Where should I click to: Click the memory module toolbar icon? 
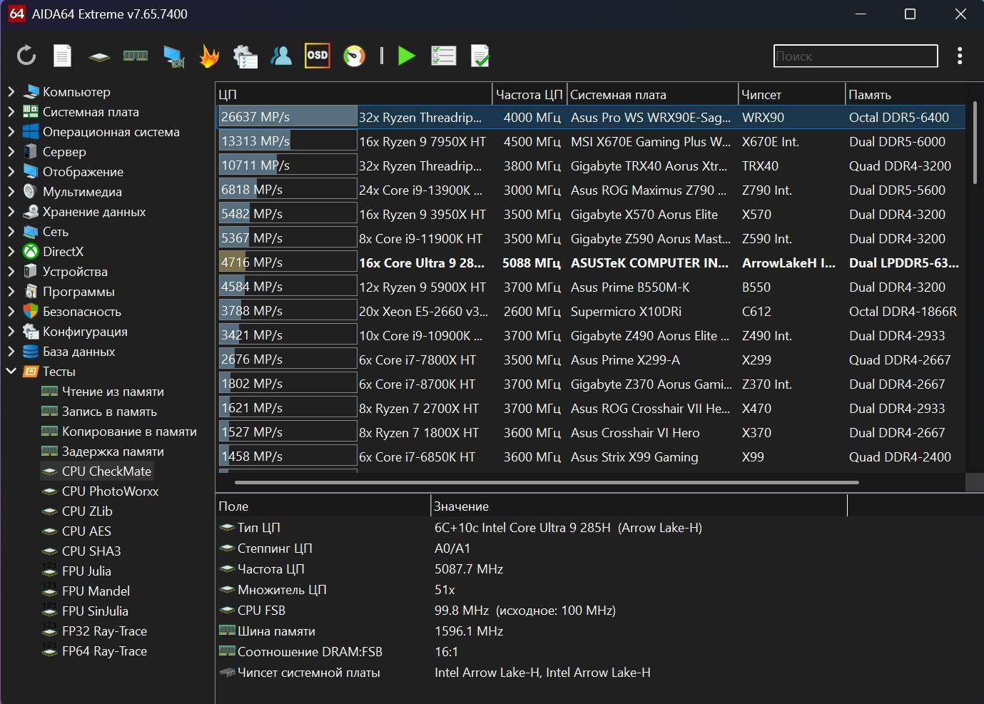point(135,56)
